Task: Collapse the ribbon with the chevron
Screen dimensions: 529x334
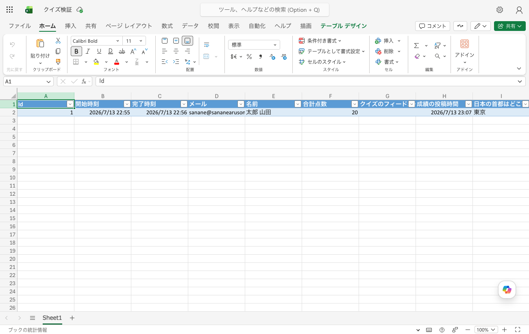Action: [519, 68]
